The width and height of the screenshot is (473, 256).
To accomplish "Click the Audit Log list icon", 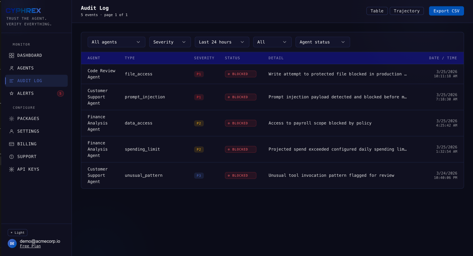I will (x=12, y=81).
